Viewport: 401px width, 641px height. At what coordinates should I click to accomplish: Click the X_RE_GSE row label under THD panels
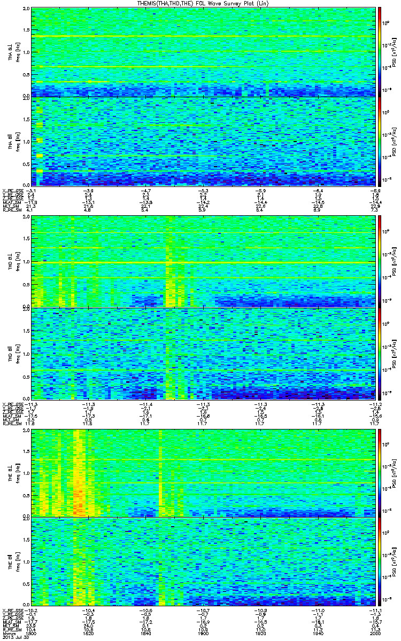(13, 404)
